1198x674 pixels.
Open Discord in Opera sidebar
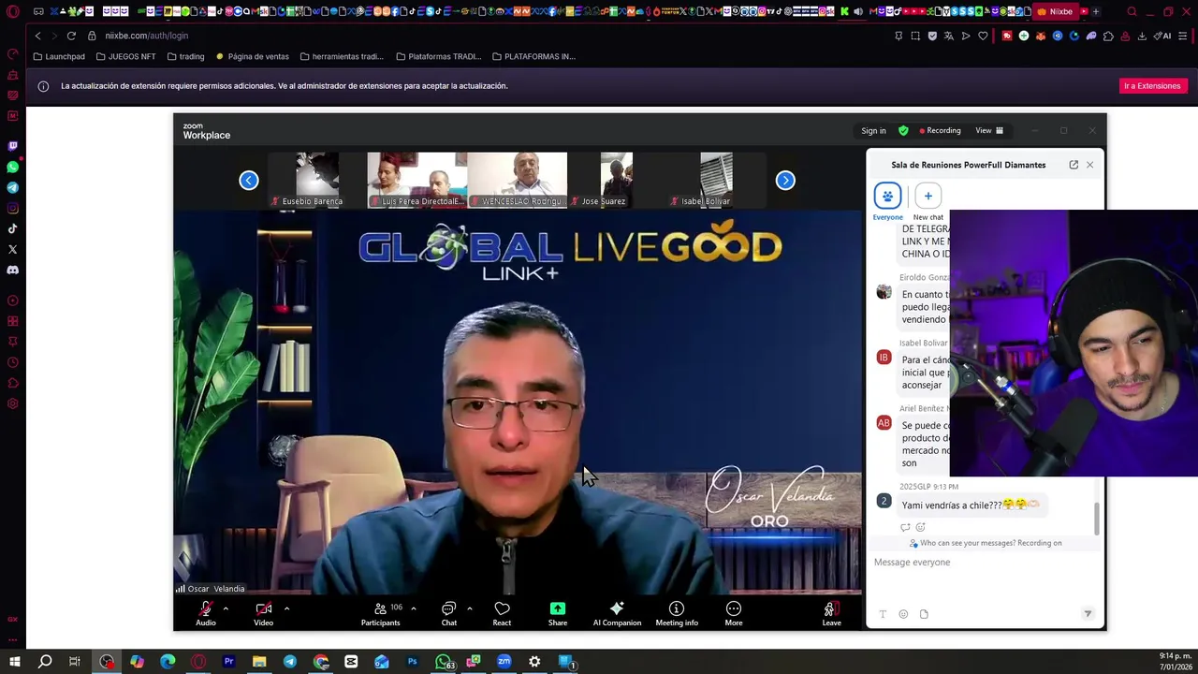click(x=12, y=270)
